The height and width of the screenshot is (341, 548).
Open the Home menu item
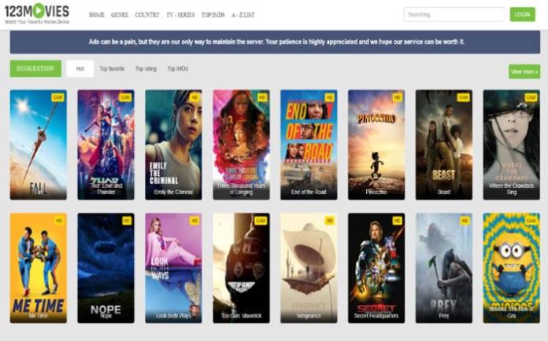point(96,15)
